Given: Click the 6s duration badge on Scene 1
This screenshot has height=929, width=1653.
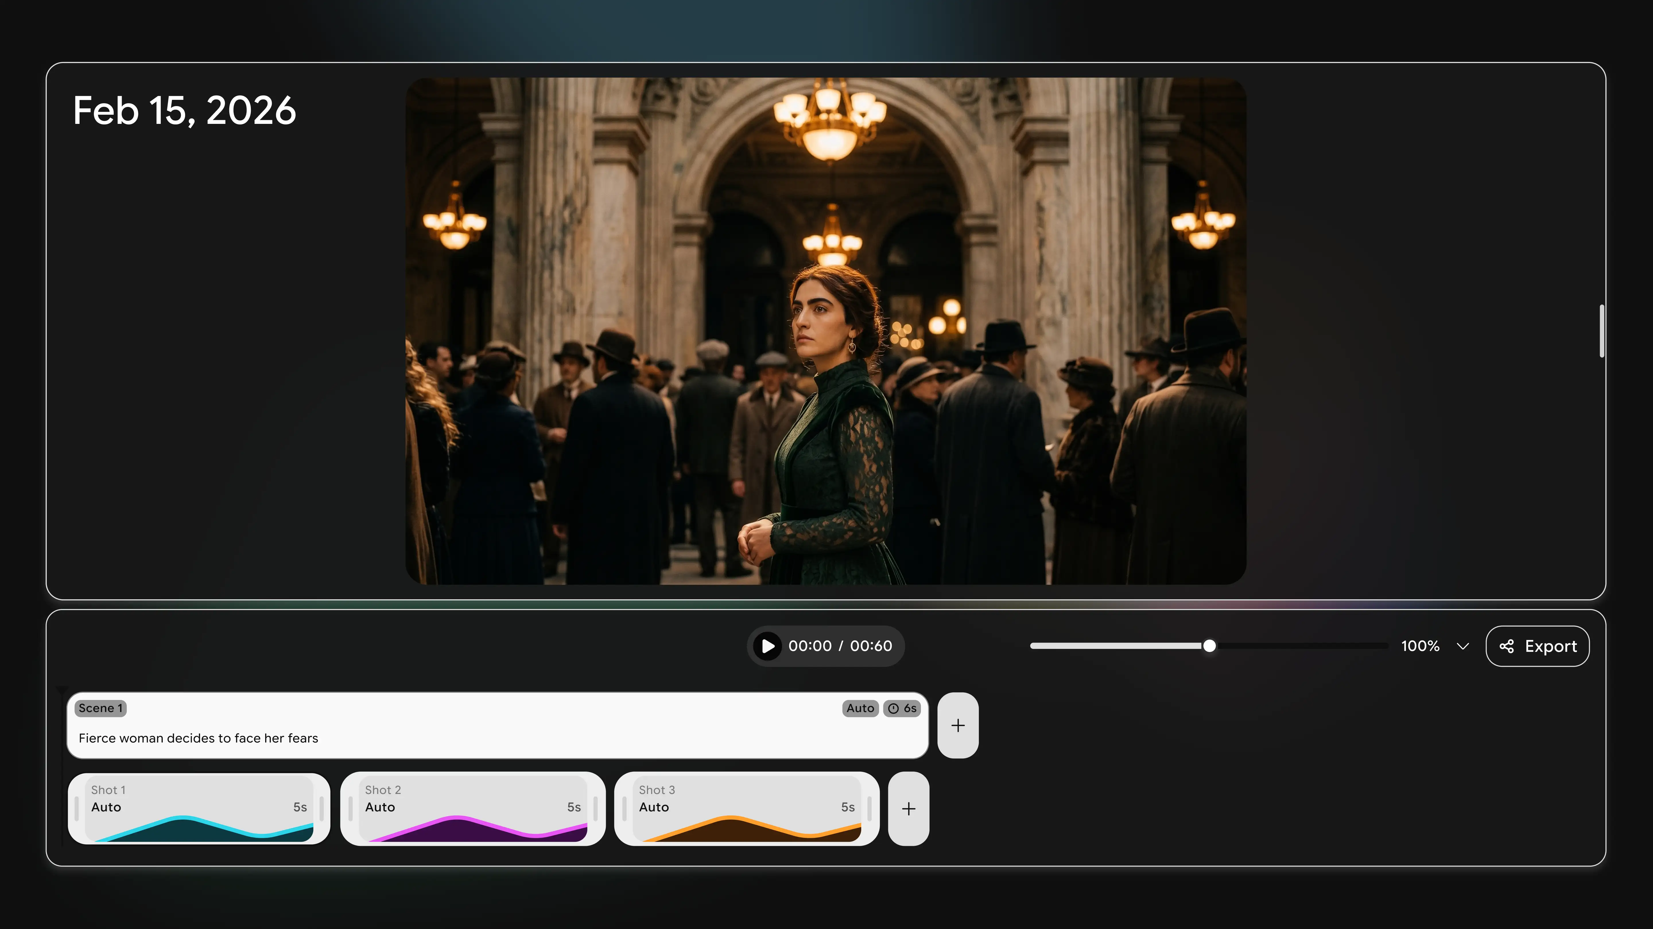Looking at the screenshot, I should point(902,709).
